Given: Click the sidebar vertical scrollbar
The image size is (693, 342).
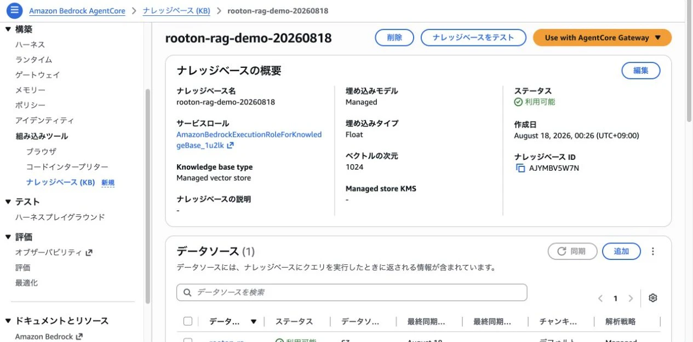Looking at the screenshot, I should (x=147, y=196).
